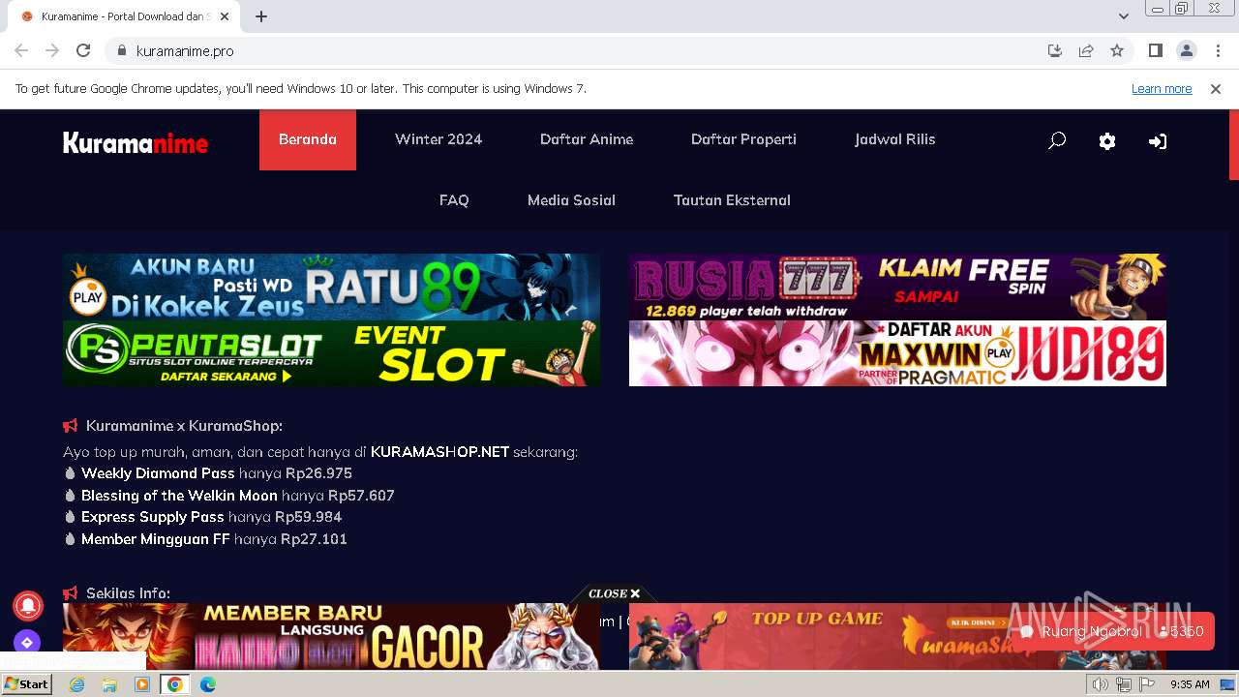Open Windows Explorer from the taskbar

point(109,684)
